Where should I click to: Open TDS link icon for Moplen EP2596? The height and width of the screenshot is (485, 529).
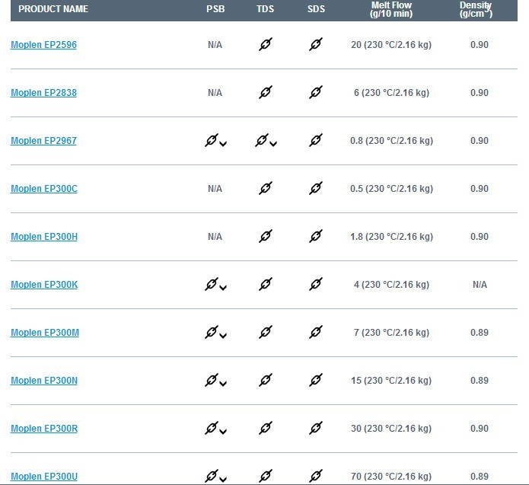pos(266,44)
